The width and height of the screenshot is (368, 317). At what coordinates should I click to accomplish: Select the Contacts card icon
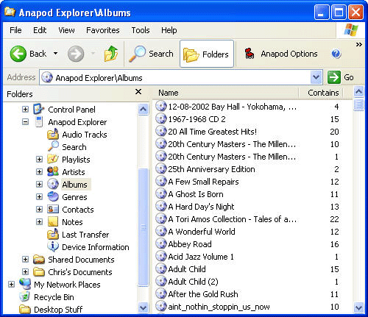[x=53, y=209]
